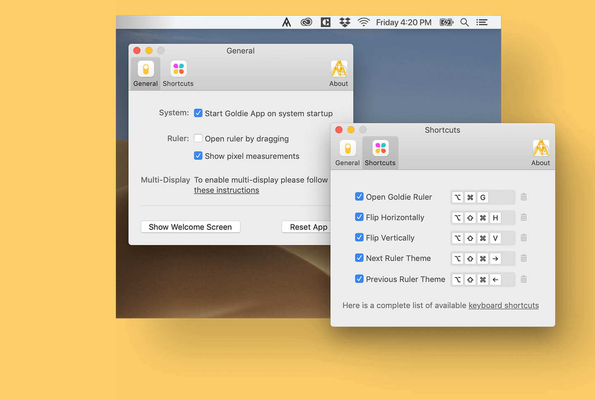The width and height of the screenshot is (595, 400).
Task: Select Shortcuts tab in the Shortcuts window
Action: pos(380,153)
